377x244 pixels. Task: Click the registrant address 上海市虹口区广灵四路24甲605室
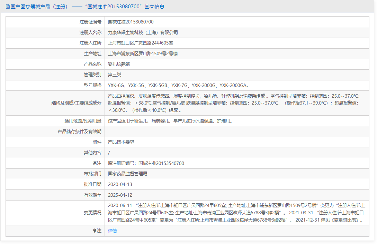[x=141, y=43]
